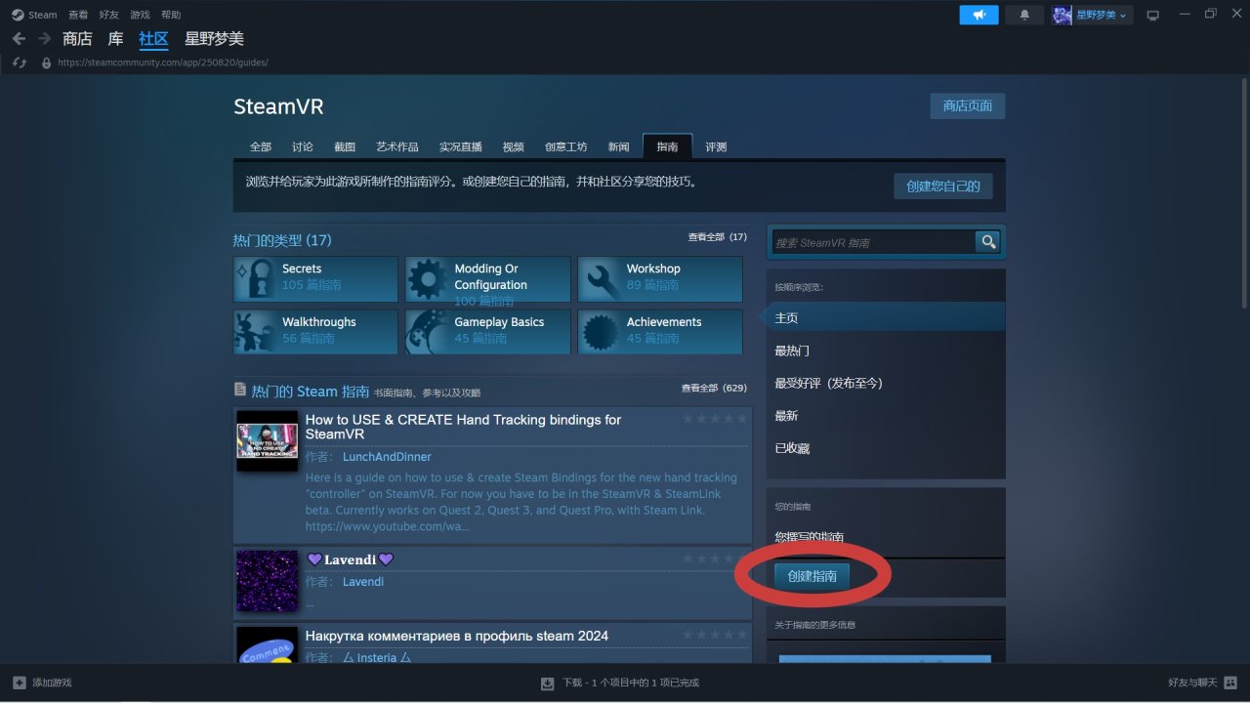Open author Lavendi's profile link
The image size is (1250, 703).
(x=363, y=582)
